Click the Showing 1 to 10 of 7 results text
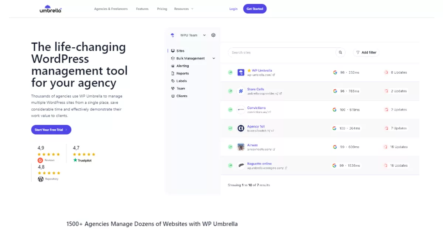The height and width of the screenshot is (232, 443). click(249, 185)
